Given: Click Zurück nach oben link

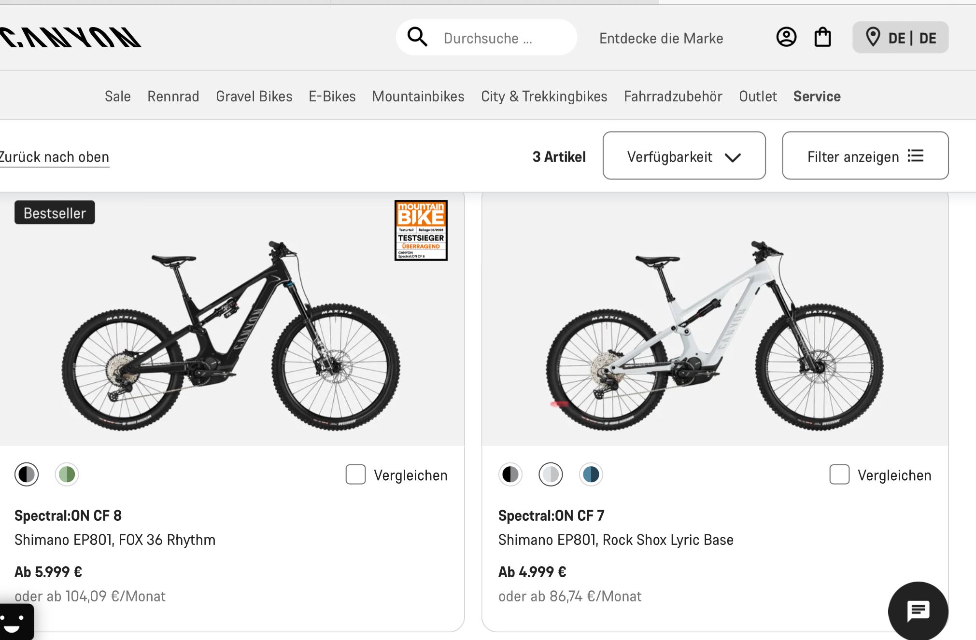Looking at the screenshot, I should [x=54, y=157].
